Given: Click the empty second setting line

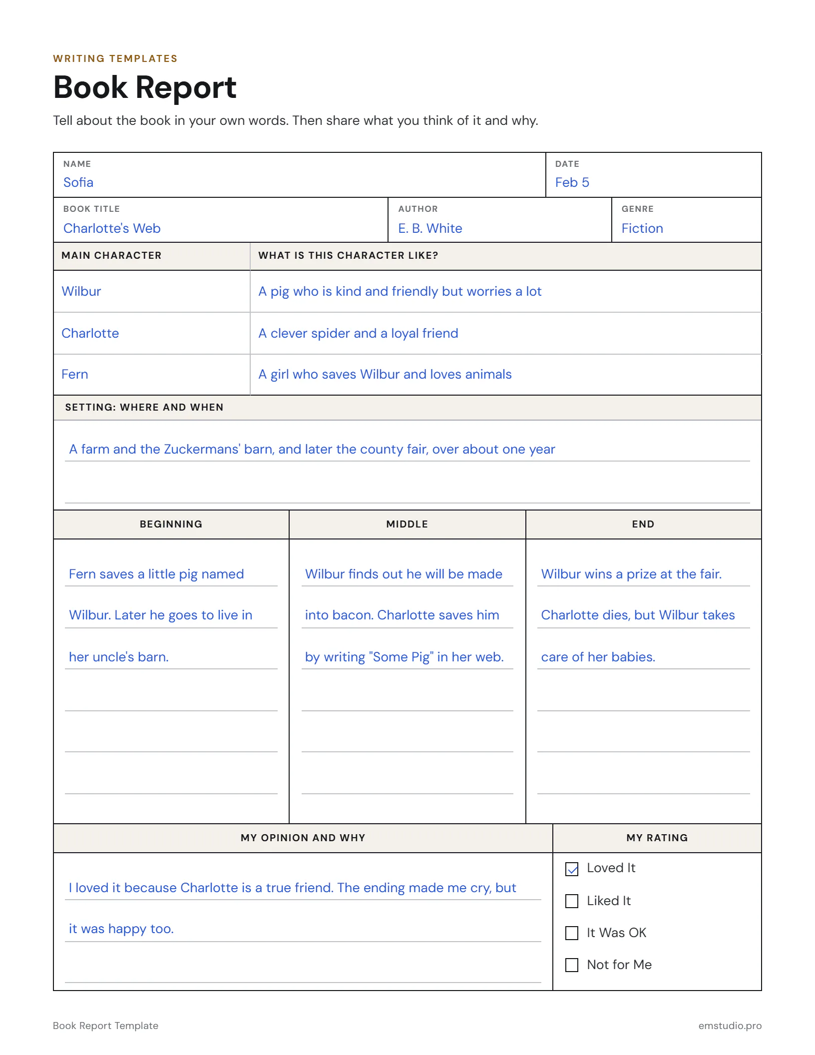Looking at the screenshot, I should point(407,491).
